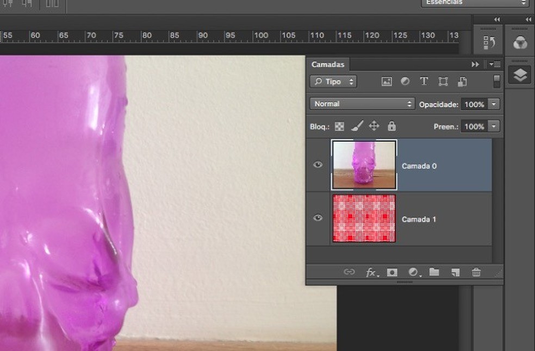Filter layers by pixel image type
This screenshot has height=351, width=535.
(x=387, y=82)
